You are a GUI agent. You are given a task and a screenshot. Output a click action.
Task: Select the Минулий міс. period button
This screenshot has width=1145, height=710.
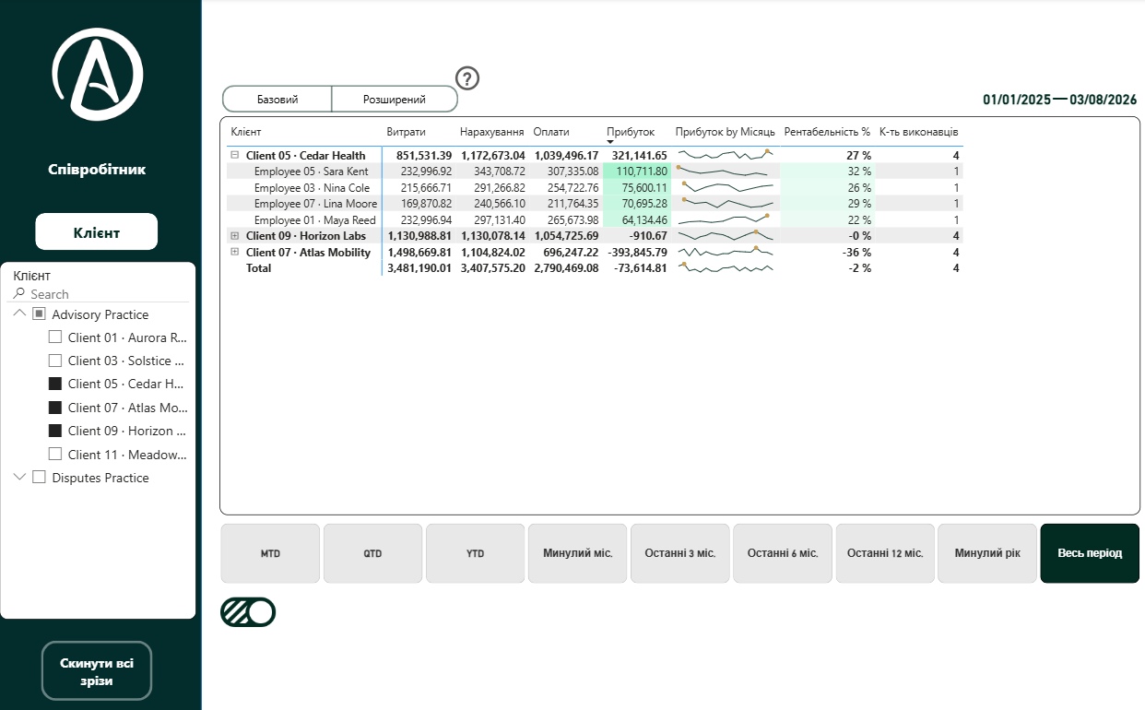[x=577, y=553]
